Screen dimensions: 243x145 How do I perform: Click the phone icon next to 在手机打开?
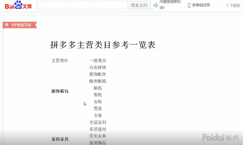click(189, 5)
